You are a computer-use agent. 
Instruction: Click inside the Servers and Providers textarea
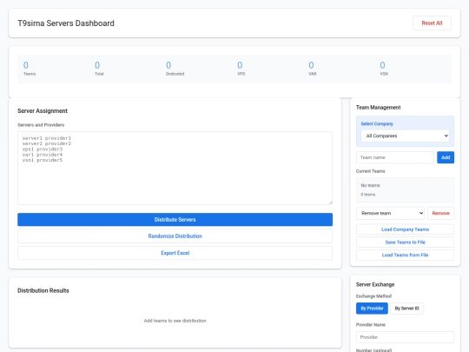tap(175, 168)
